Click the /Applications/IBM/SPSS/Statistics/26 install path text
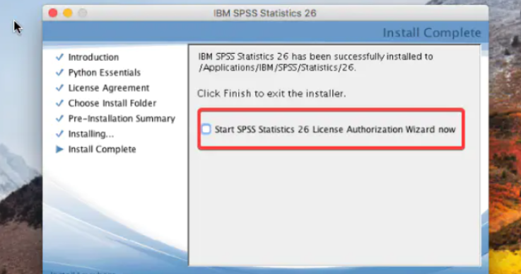Screen dimensions: 521x274 pos(277,67)
